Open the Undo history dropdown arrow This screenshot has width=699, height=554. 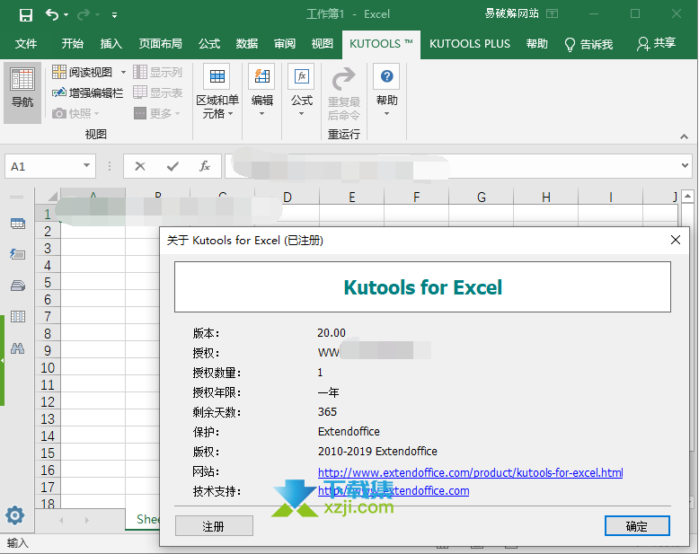tap(66, 15)
